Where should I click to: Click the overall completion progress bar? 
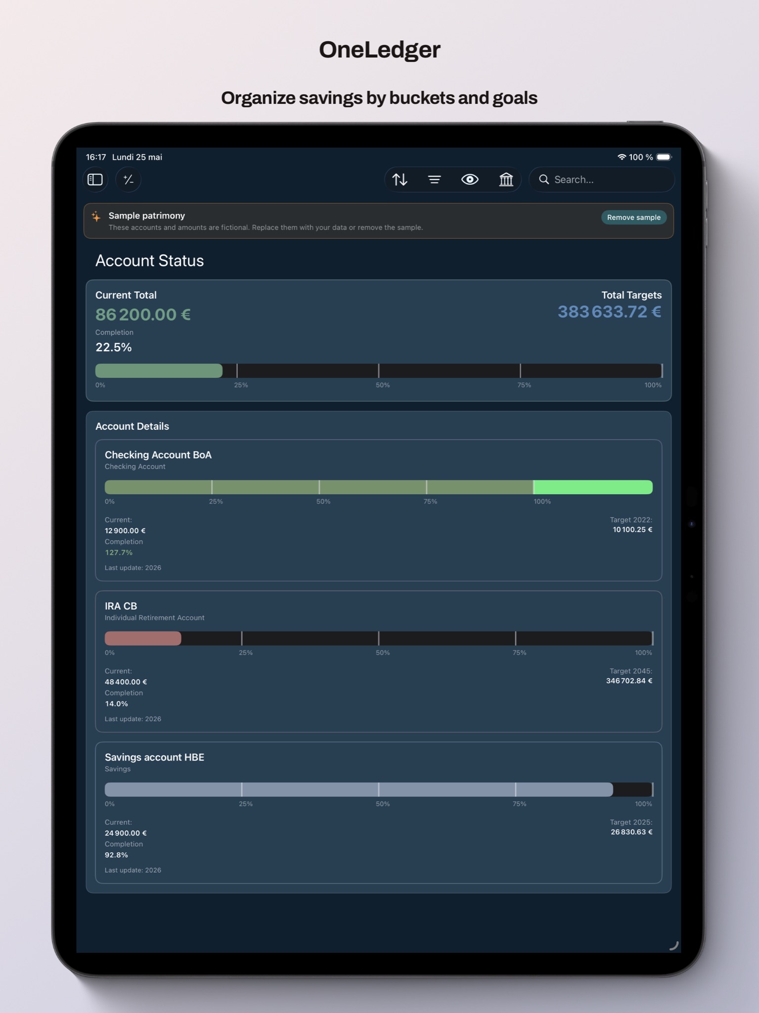click(379, 370)
